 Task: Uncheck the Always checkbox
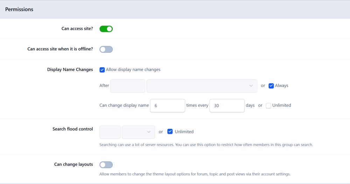coord(271,86)
